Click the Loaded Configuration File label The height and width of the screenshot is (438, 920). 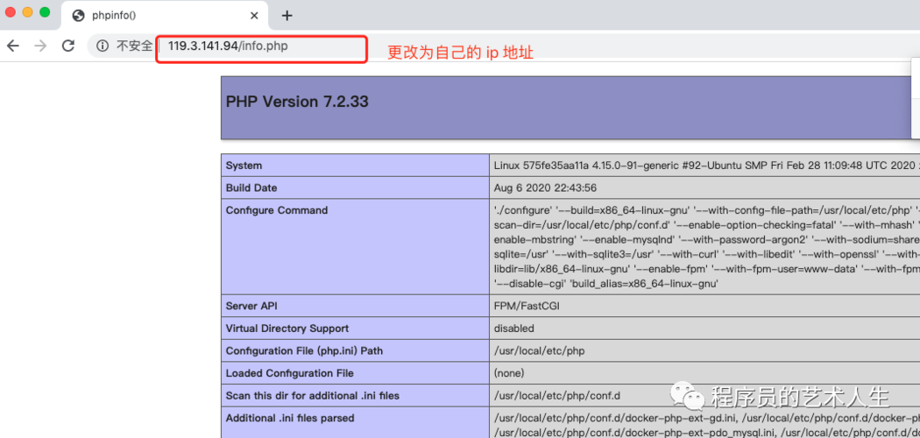[x=290, y=373]
